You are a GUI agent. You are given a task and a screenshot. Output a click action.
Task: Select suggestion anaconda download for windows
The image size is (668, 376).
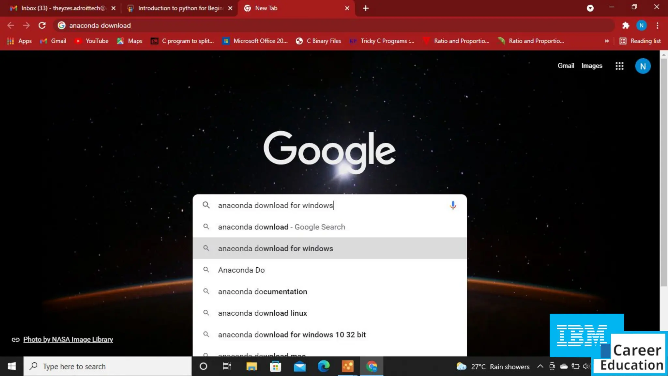point(329,248)
